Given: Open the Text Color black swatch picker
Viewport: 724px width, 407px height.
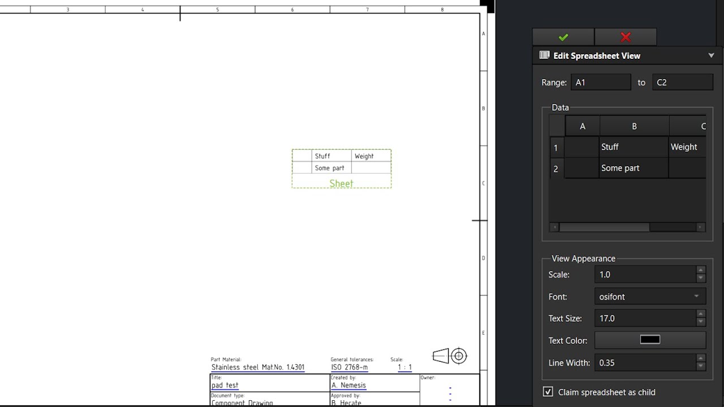Looking at the screenshot, I should pos(650,340).
